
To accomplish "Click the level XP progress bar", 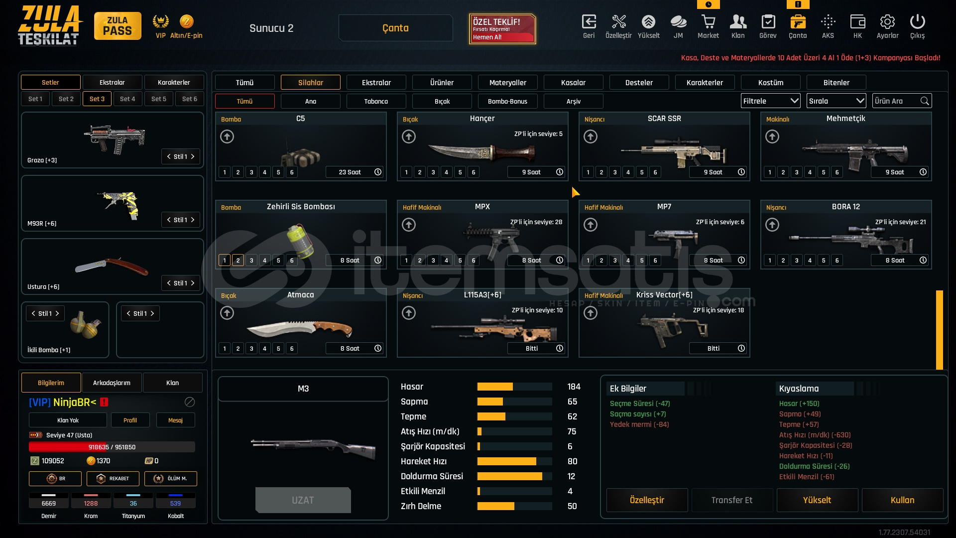I will point(112,447).
